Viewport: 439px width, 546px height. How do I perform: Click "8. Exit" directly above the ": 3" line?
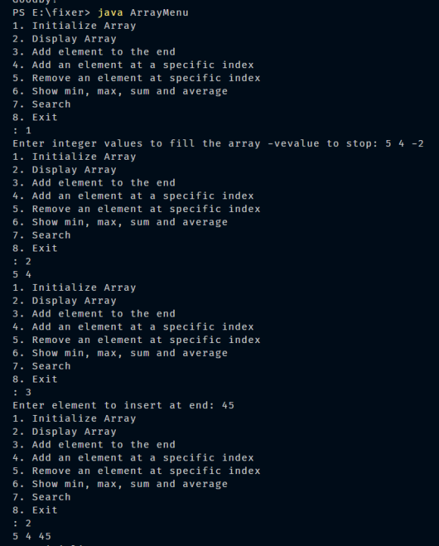click(35, 379)
